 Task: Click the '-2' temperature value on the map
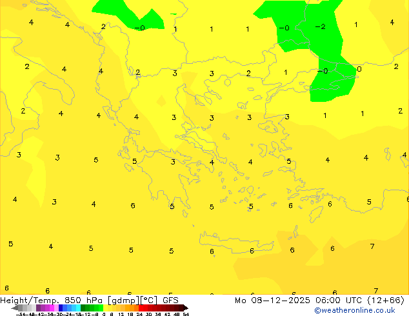coord(321,26)
